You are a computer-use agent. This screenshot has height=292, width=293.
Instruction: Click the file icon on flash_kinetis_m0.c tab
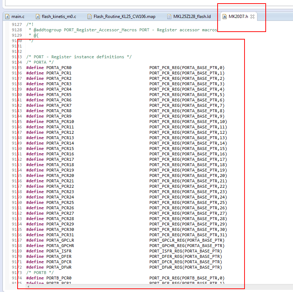pyautogui.click(x=38, y=17)
